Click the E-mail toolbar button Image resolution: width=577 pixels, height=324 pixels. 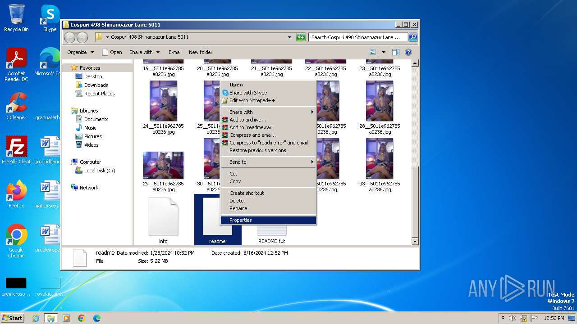pyautogui.click(x=175, y=52)
